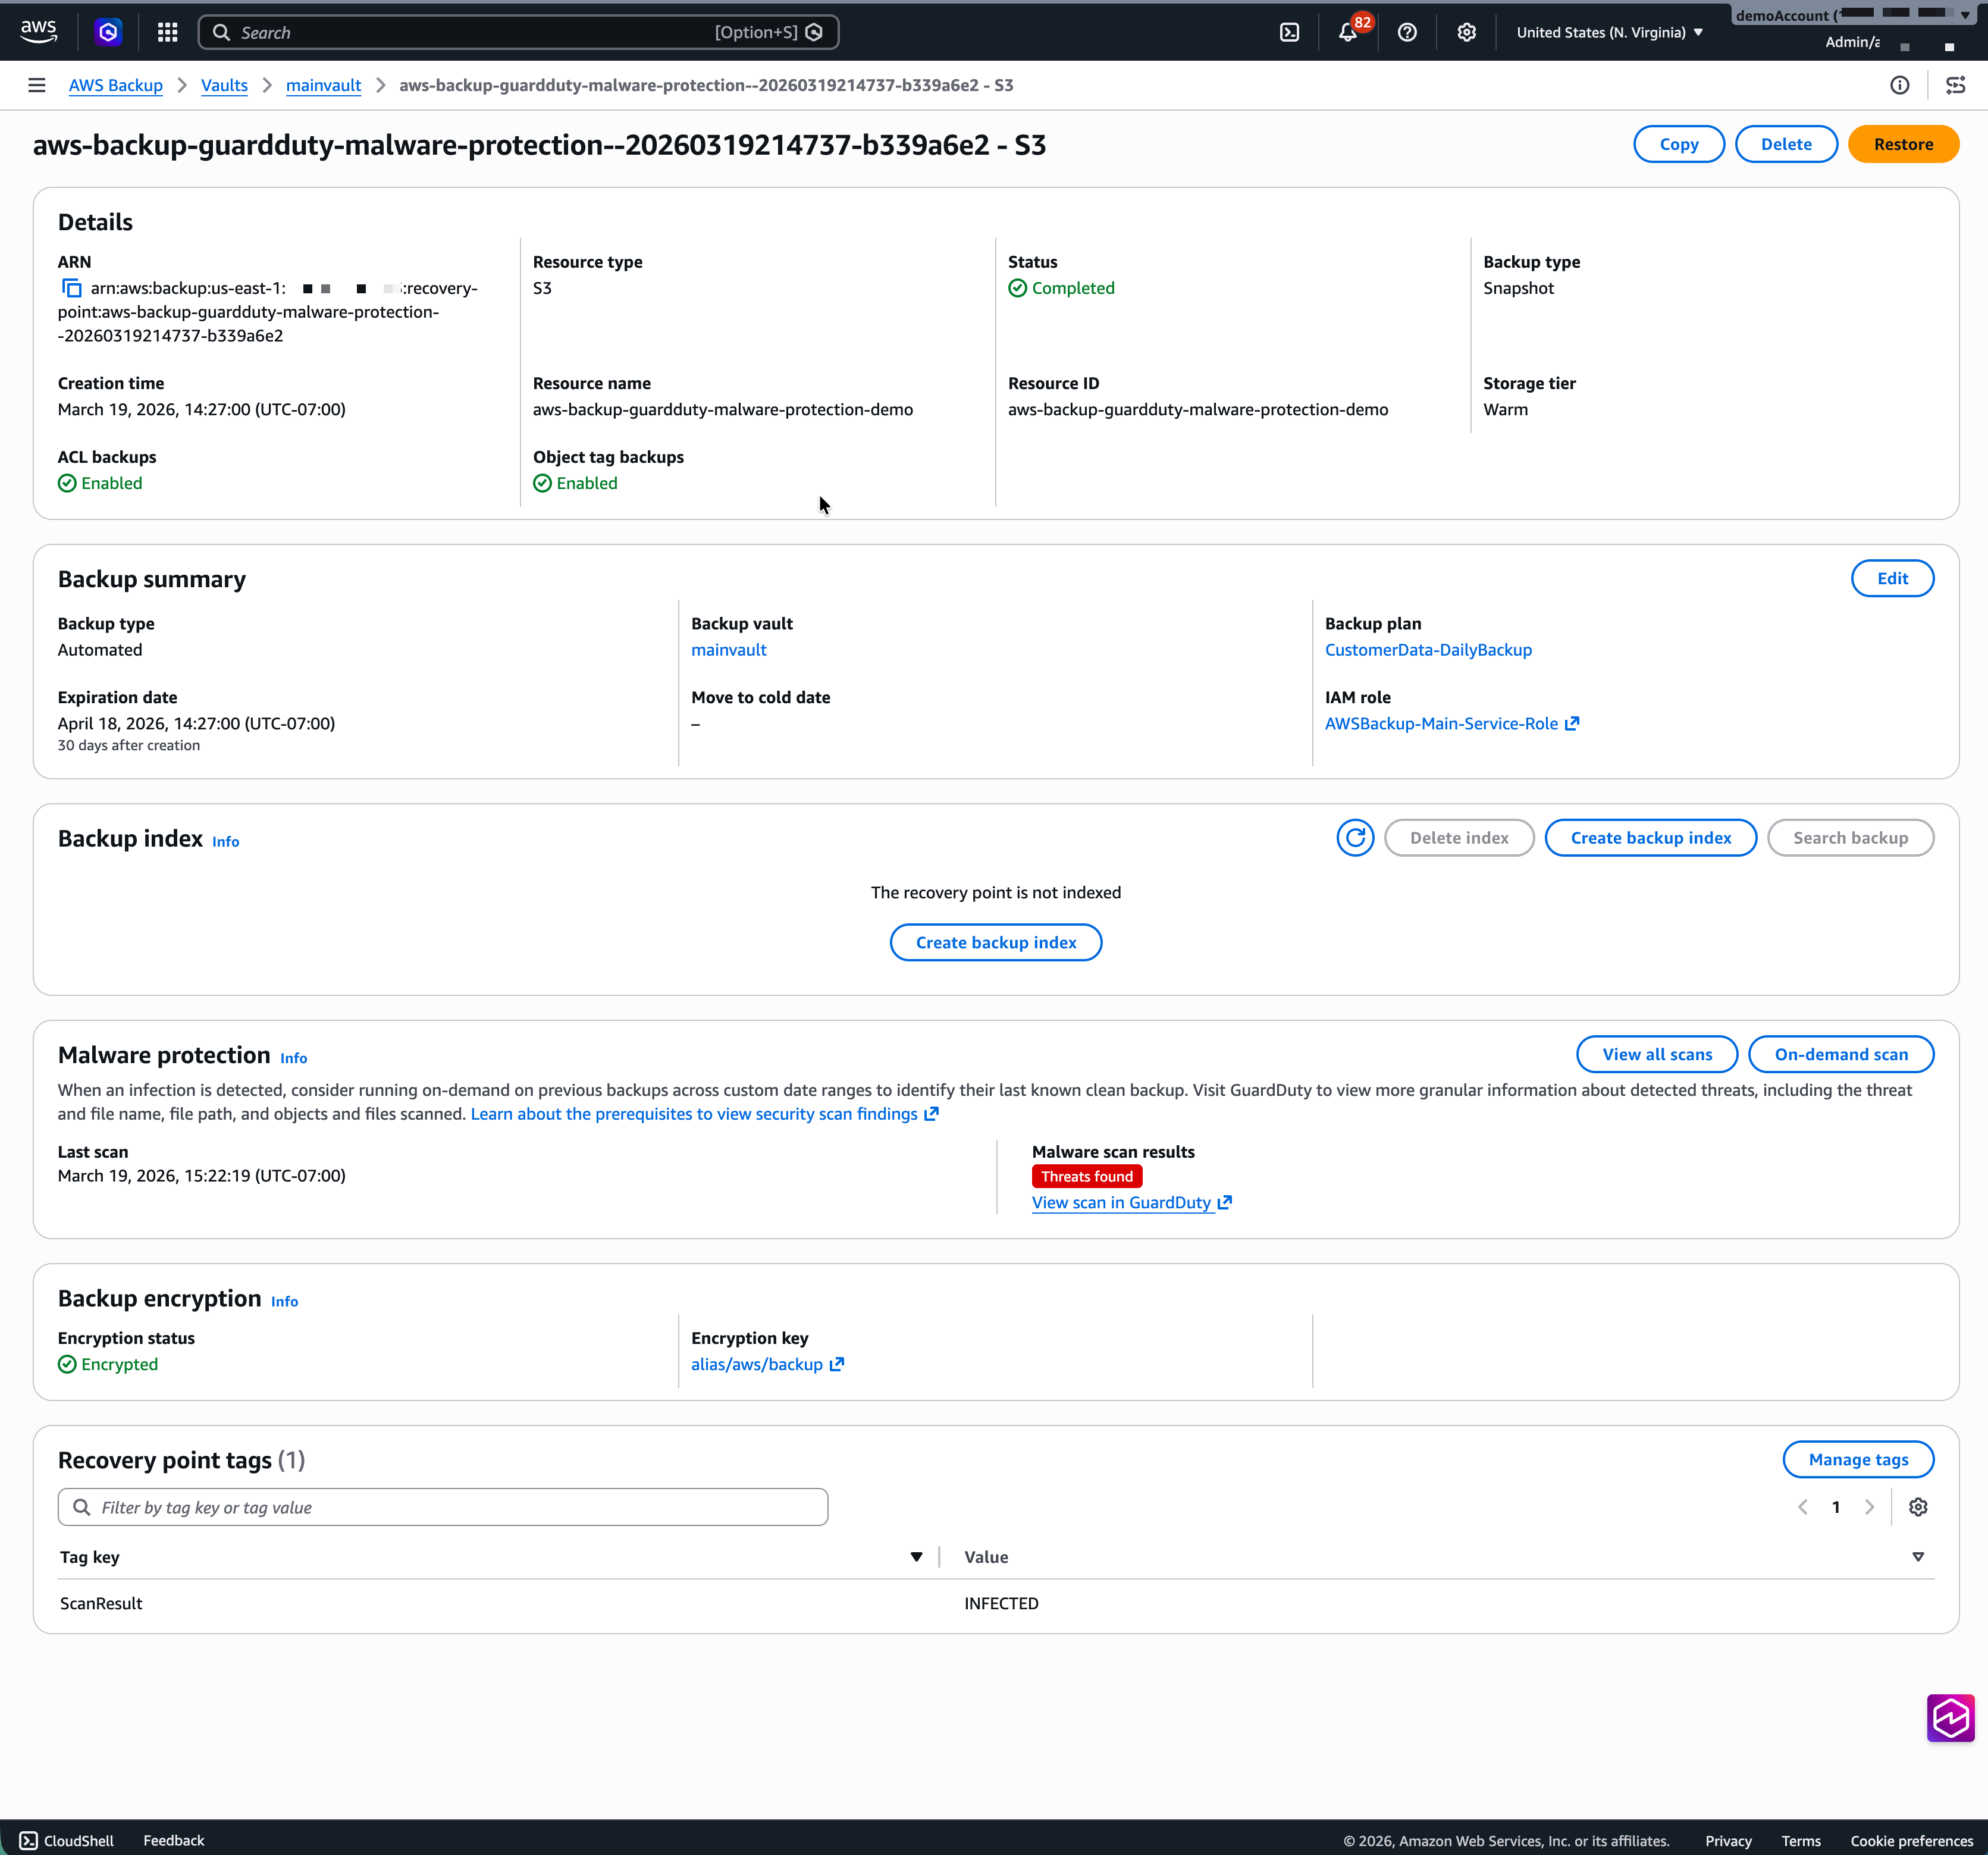
Task: Click the Threats found badge
Action: pyautogui.click(x=1087, y=1176)
